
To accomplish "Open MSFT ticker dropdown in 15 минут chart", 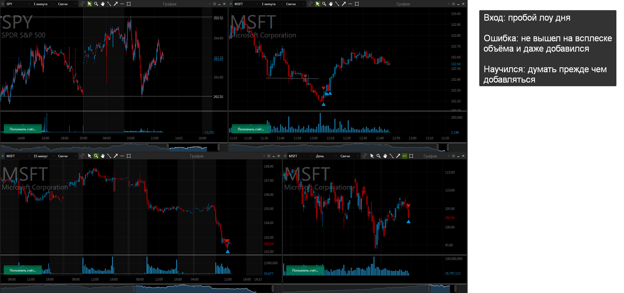I will [x=18, y=156].
